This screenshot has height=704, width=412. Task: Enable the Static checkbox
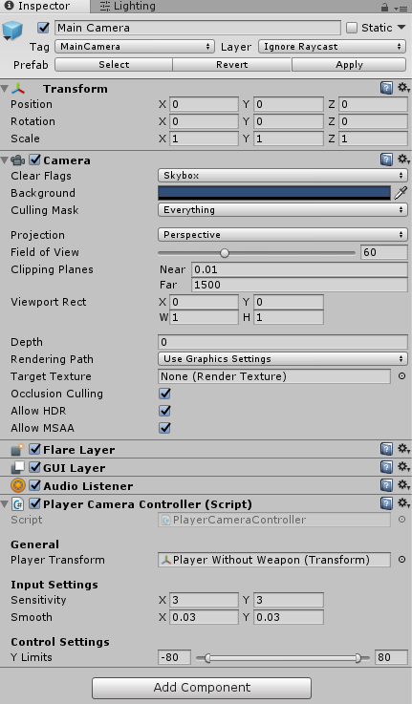pos(352,28)
